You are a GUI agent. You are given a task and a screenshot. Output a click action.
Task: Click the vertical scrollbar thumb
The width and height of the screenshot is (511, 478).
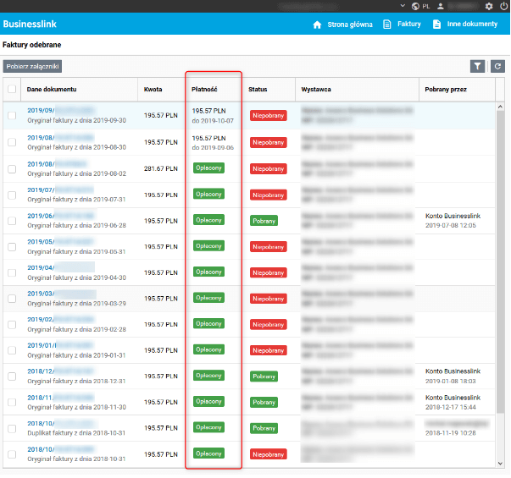point(500,262)
